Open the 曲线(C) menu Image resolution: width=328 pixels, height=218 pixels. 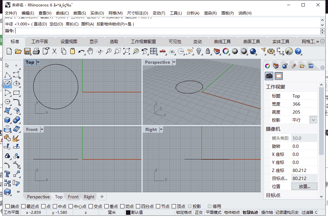pos(63,13)
